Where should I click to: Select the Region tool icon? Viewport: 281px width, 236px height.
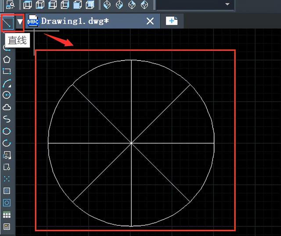coord(7,203)
